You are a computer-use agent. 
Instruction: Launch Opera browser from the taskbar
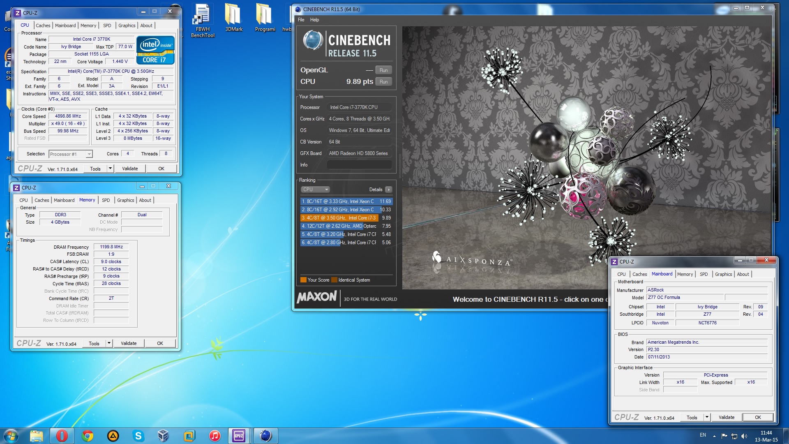62,436
